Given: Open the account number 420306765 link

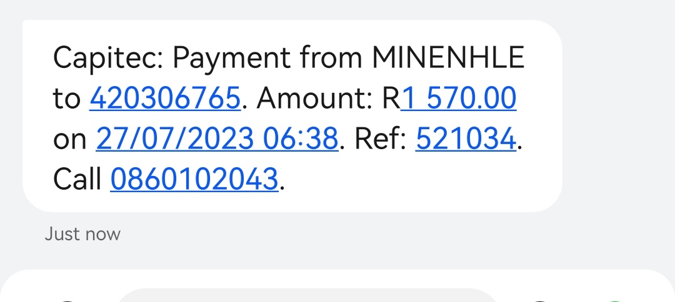Looking at the screenshot, I should [x=165, y=99].
